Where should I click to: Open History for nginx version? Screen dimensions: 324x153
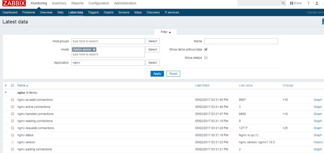pos(318,142)
